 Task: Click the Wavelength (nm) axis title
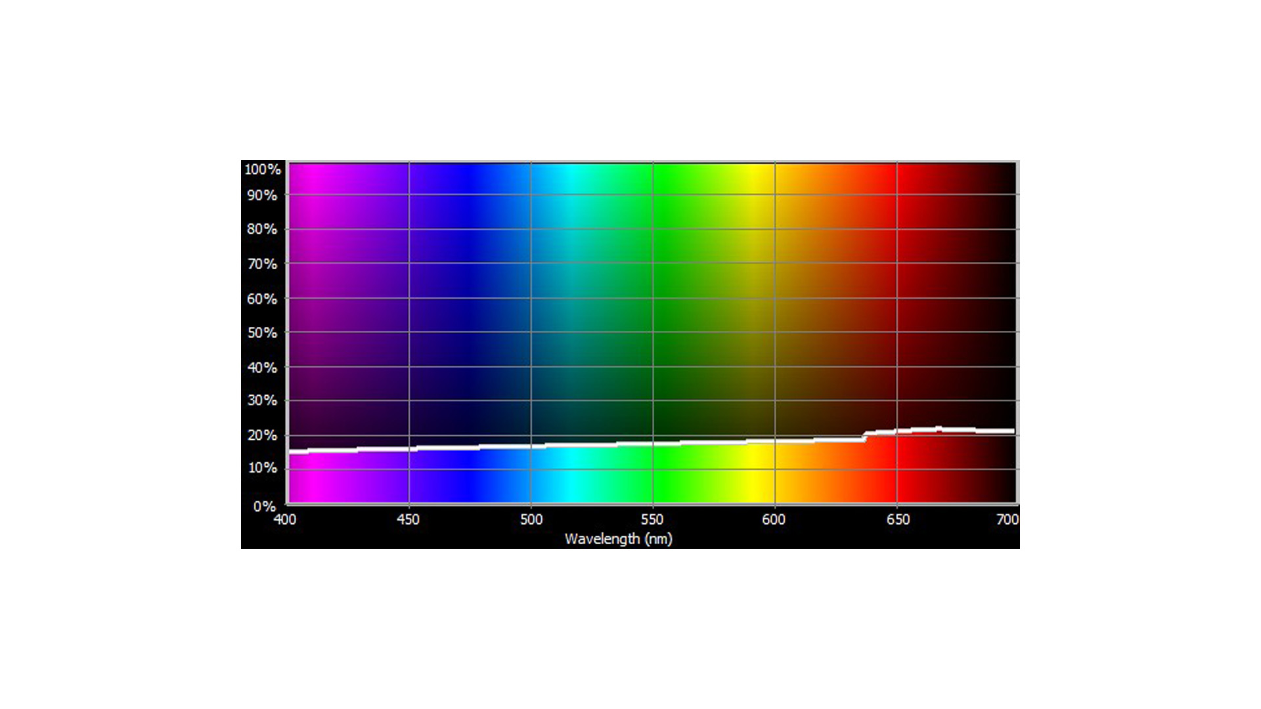tap(619, 539)
